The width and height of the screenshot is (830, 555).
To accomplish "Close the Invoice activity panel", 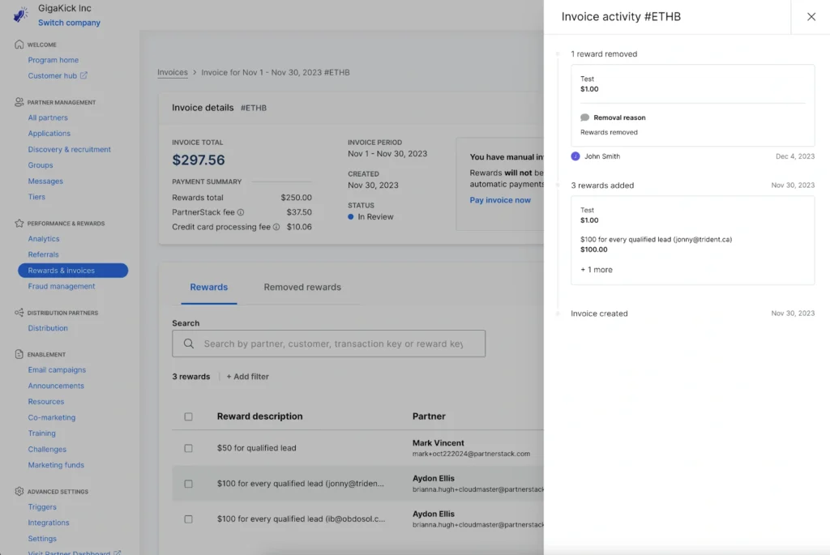I will (x=811, y=17).
